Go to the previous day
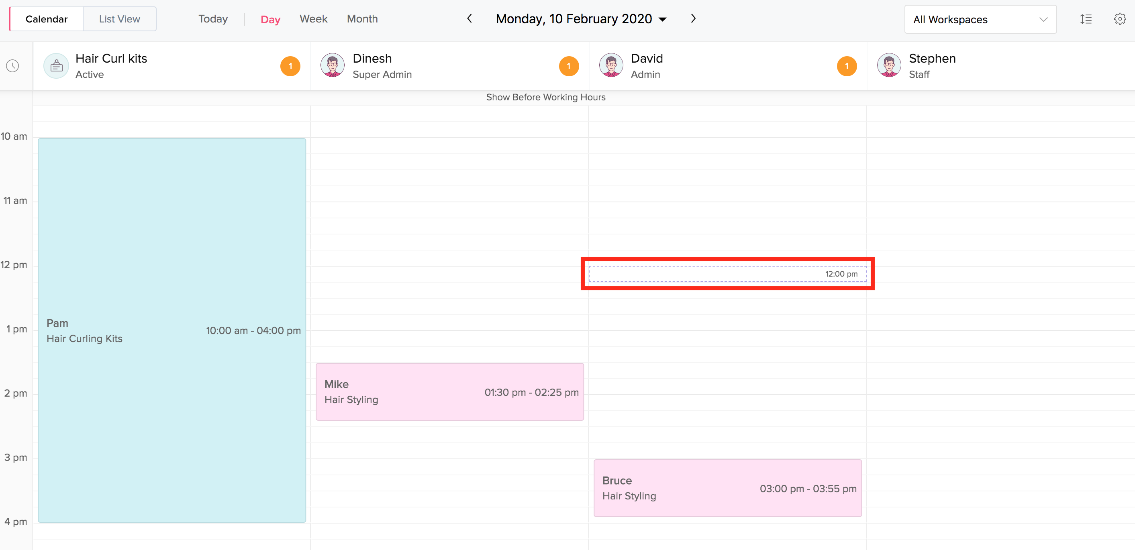Screen dimensions: 1135x550 (470, 18)
